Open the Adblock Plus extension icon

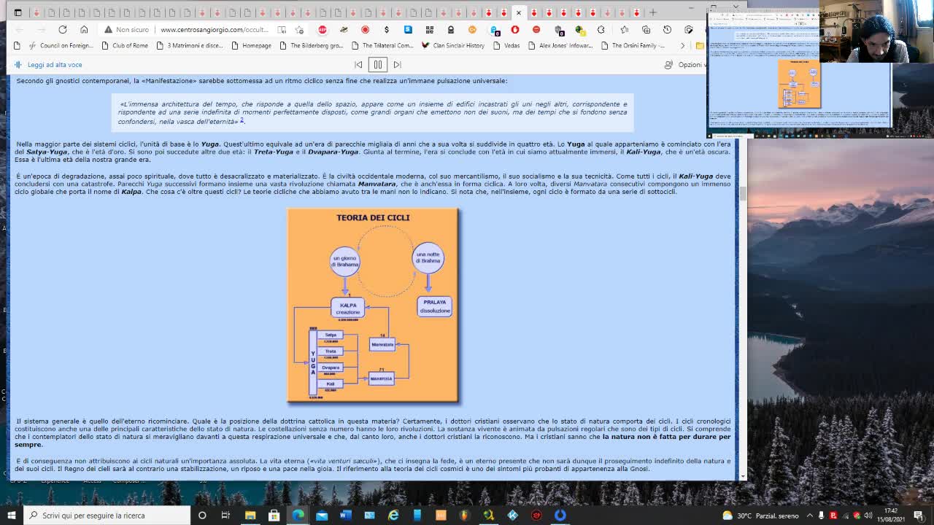click(x=323, y=30)
